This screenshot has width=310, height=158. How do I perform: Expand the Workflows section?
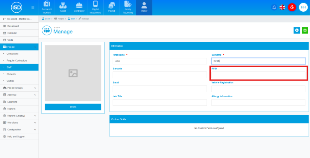tap(19, 122)
